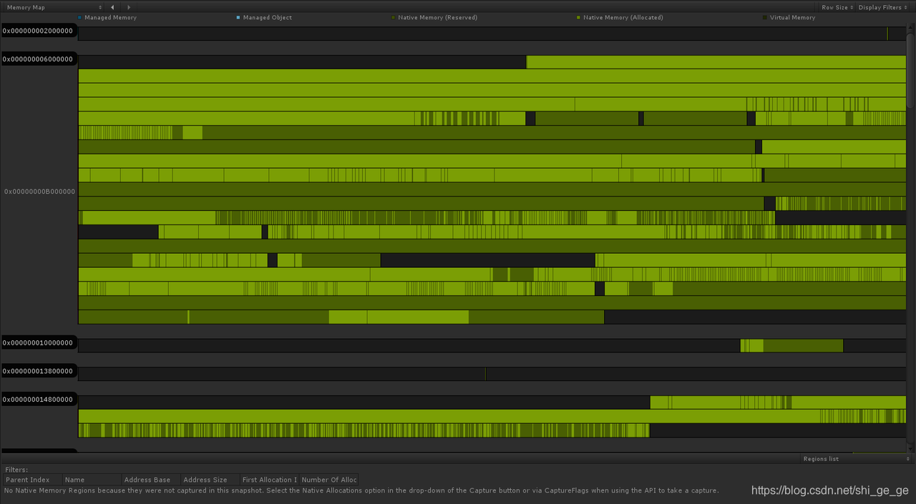
Task: Click the sort arrows icon beside Regions list
Action: point(907,458)
